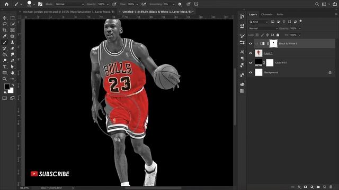Open the Layers panel menu
Screen dimensions: 339x190
point(336,14)
